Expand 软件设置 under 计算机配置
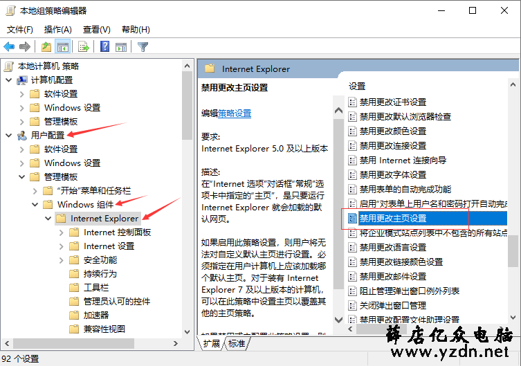The width and height of the screenshot is (521, 366). coord(22,94)
